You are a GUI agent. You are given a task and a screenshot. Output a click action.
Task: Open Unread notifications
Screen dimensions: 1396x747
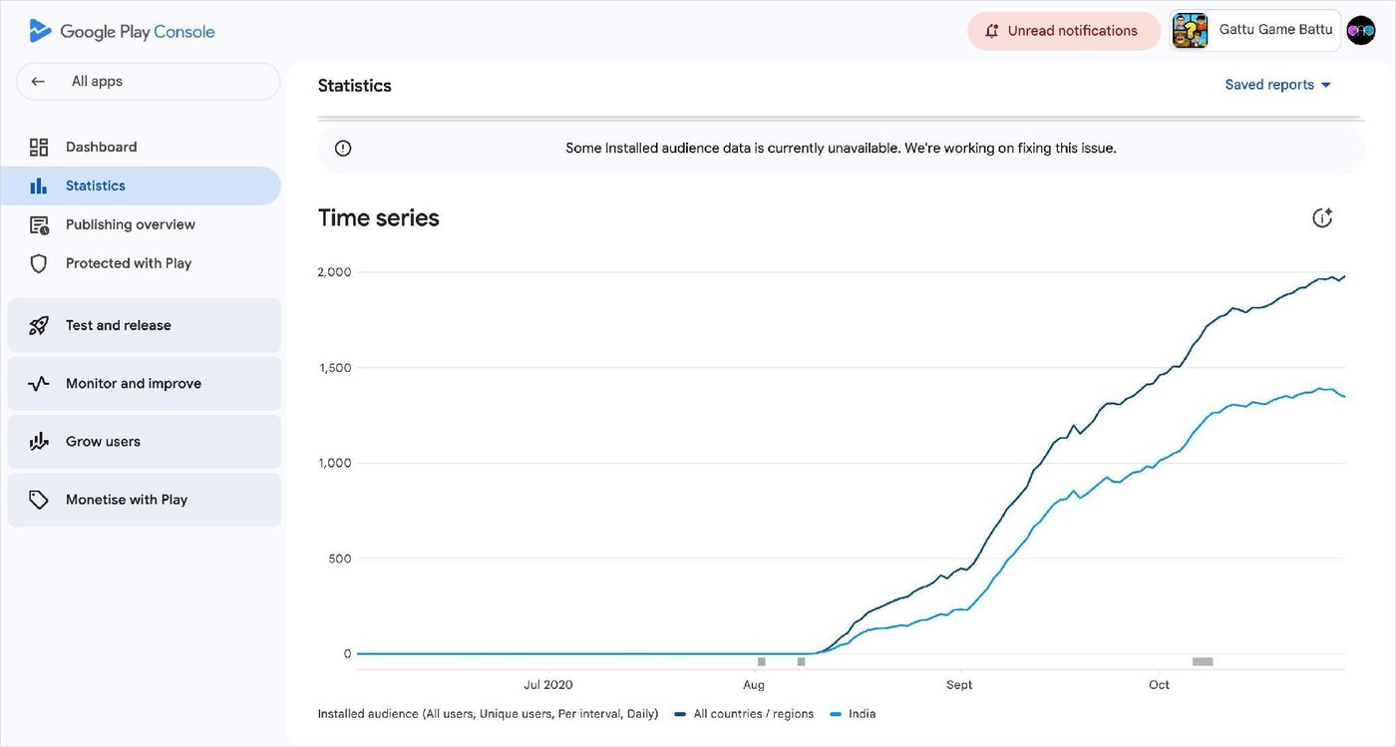coord(1064,31)
